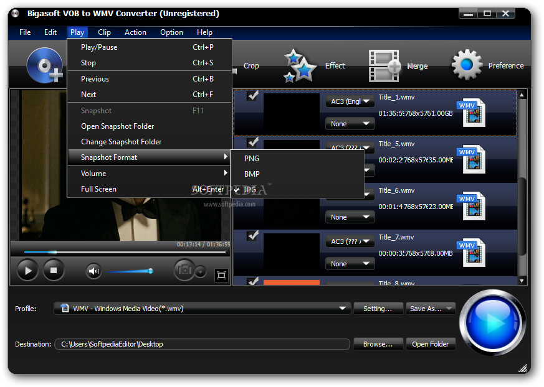Click the Destination path field
The width and height of the screenshot is (544, 387).
tap(203, 344)
